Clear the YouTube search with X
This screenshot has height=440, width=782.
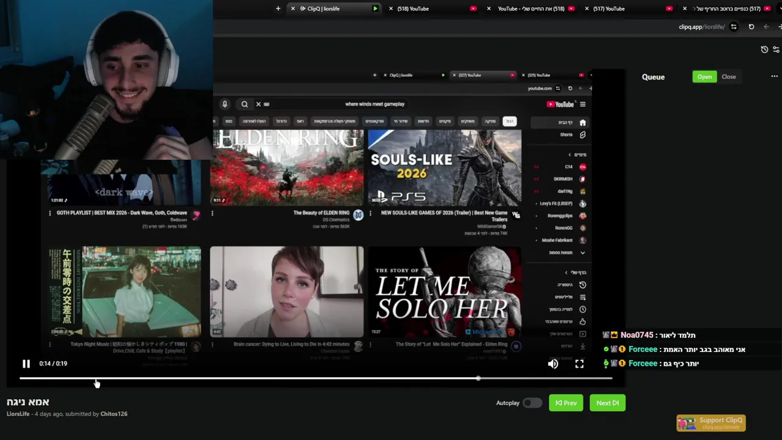(258, 105)
